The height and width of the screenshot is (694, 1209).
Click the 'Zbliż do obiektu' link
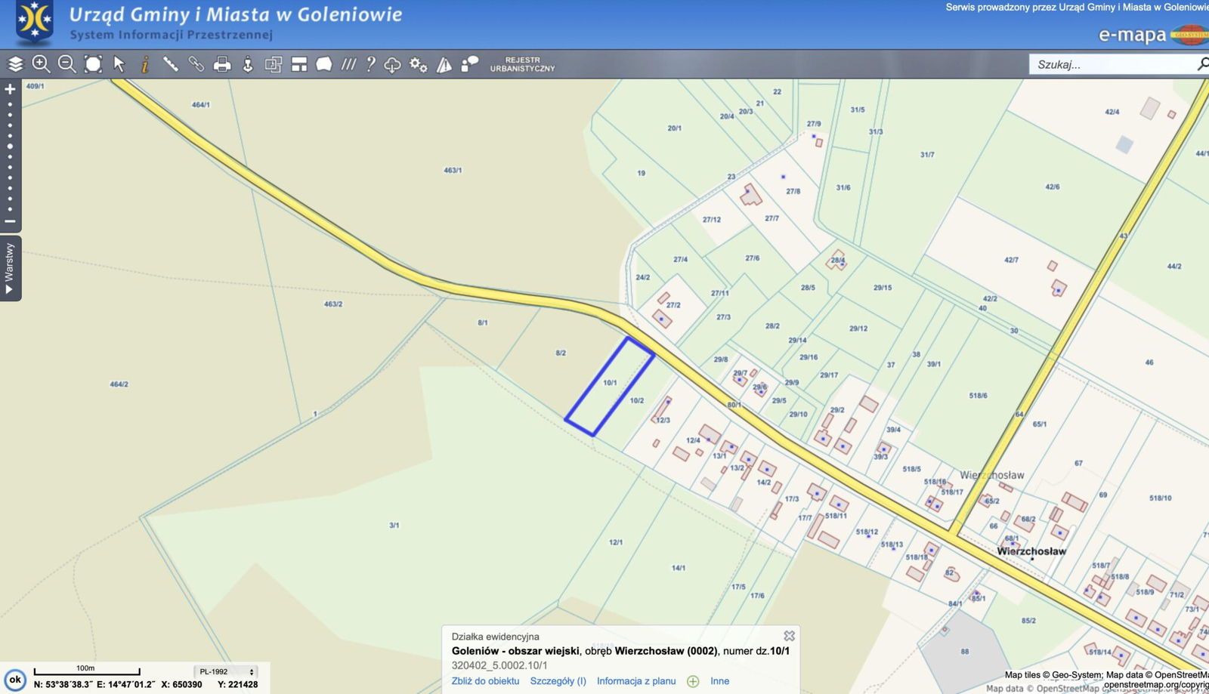click(485, 681)
